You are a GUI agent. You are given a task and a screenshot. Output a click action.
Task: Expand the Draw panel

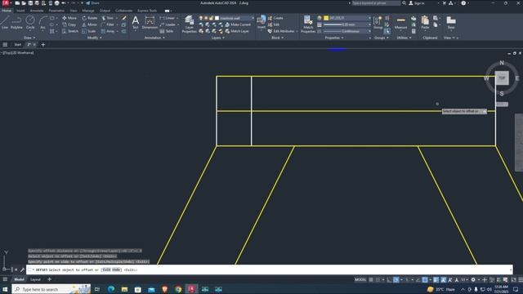coord(29,38)
